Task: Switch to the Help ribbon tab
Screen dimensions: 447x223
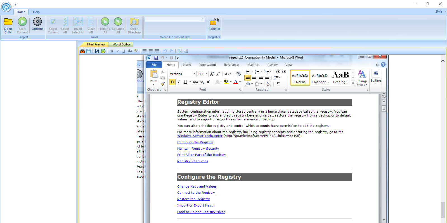Action: click(36, 12)
